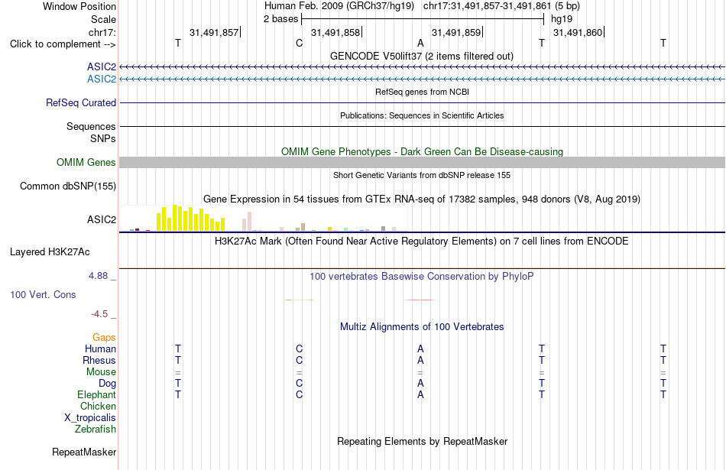Click the -4.5 PhyloP lower scale value

pyautogui.click(x=99, y=314)
